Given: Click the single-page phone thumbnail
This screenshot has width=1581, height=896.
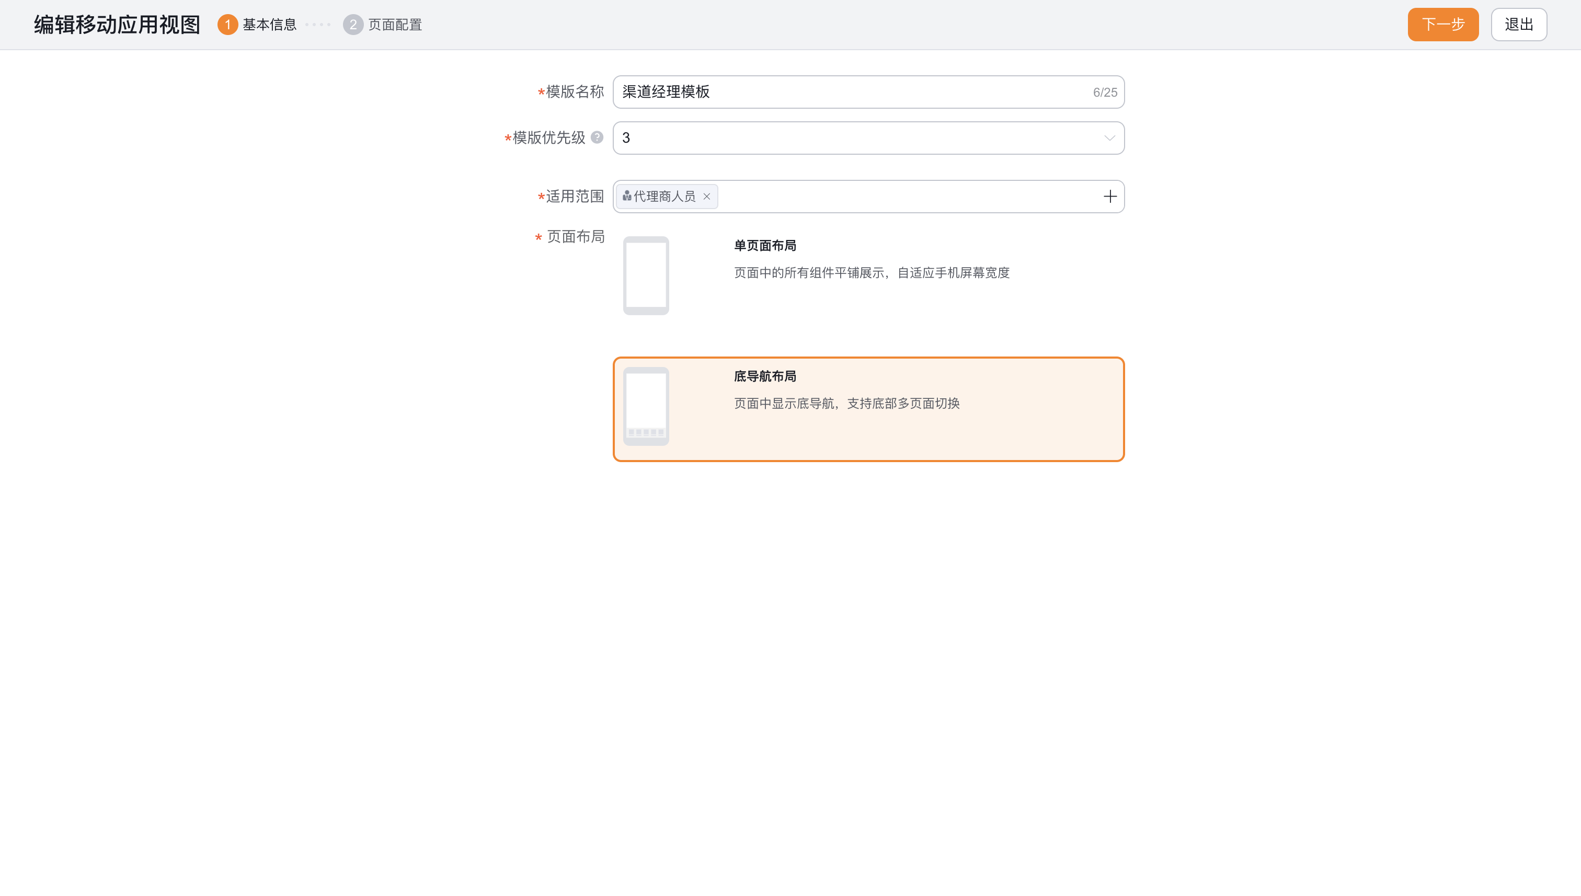Looking at the screenshot, I should [x=646, y=275].
